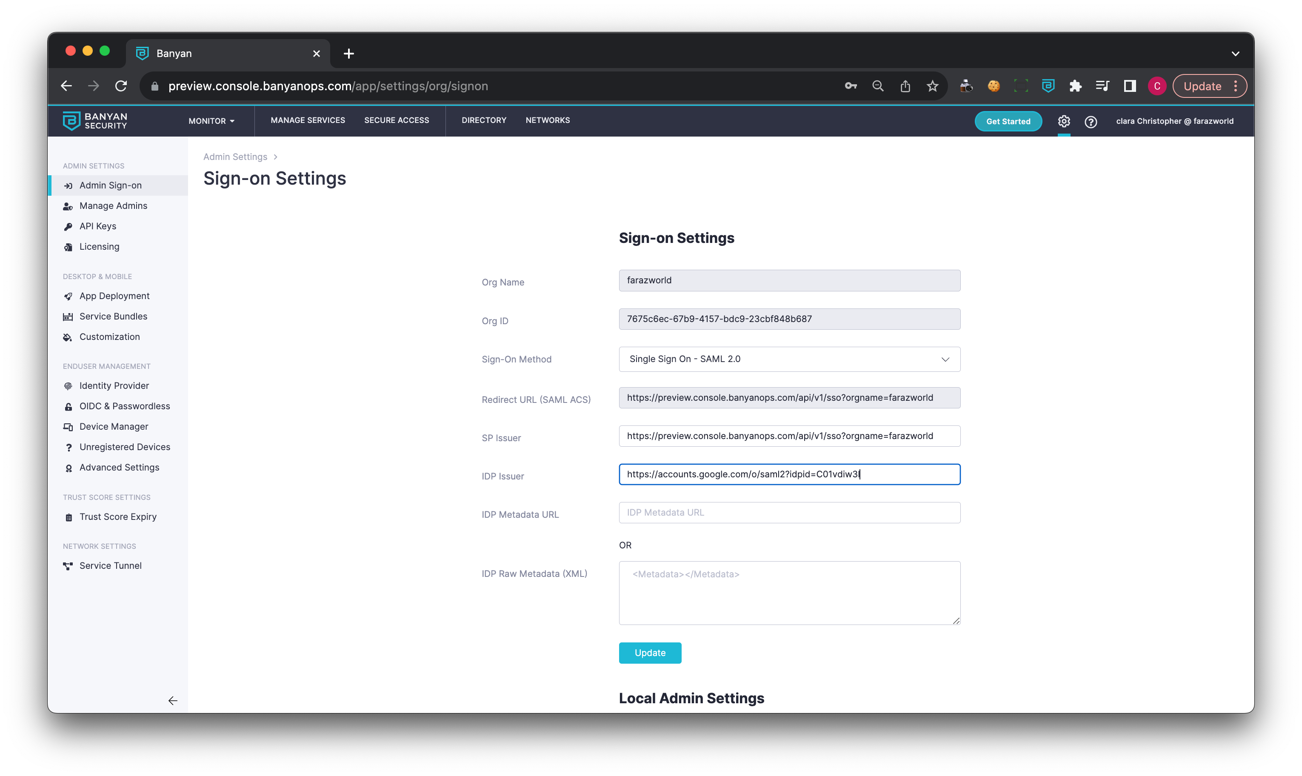Click the Banyan Security logo
Viewport: 1302px width, 776px height.
(94, 121)
